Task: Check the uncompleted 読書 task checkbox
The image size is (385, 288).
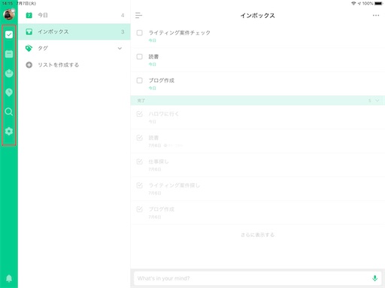Action: 140,56
